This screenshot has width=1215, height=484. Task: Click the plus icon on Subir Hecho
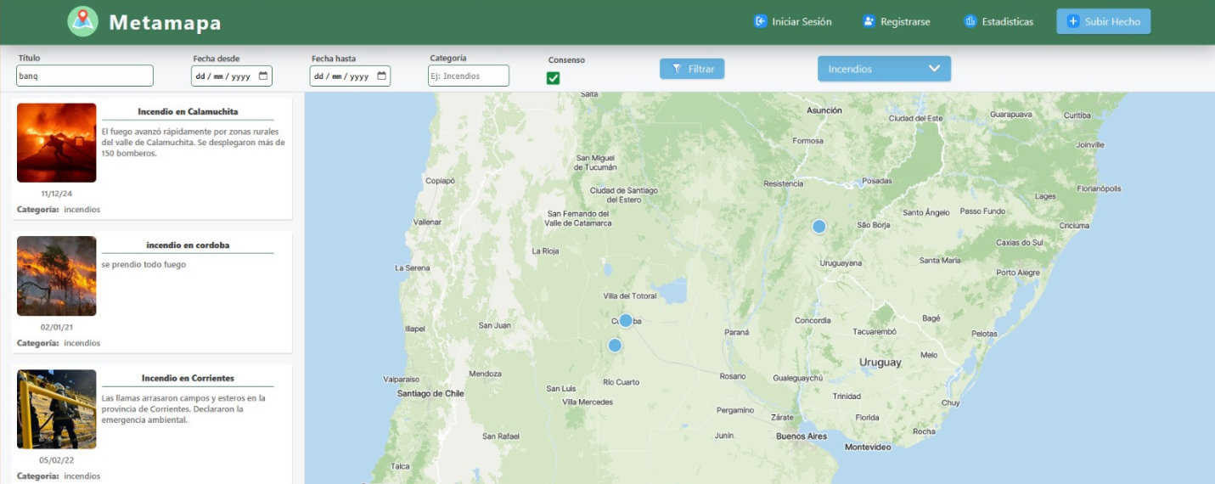click(1073, 21)
